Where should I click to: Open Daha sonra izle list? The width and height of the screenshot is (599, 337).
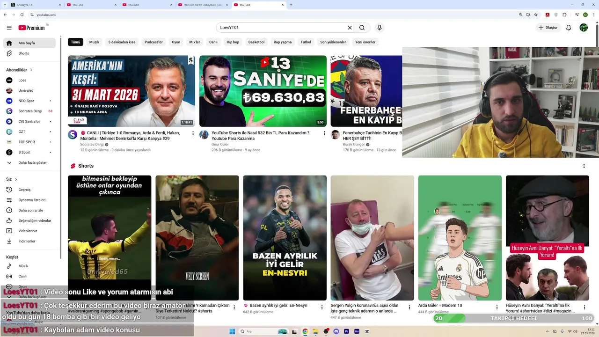[x=29, y=210]
